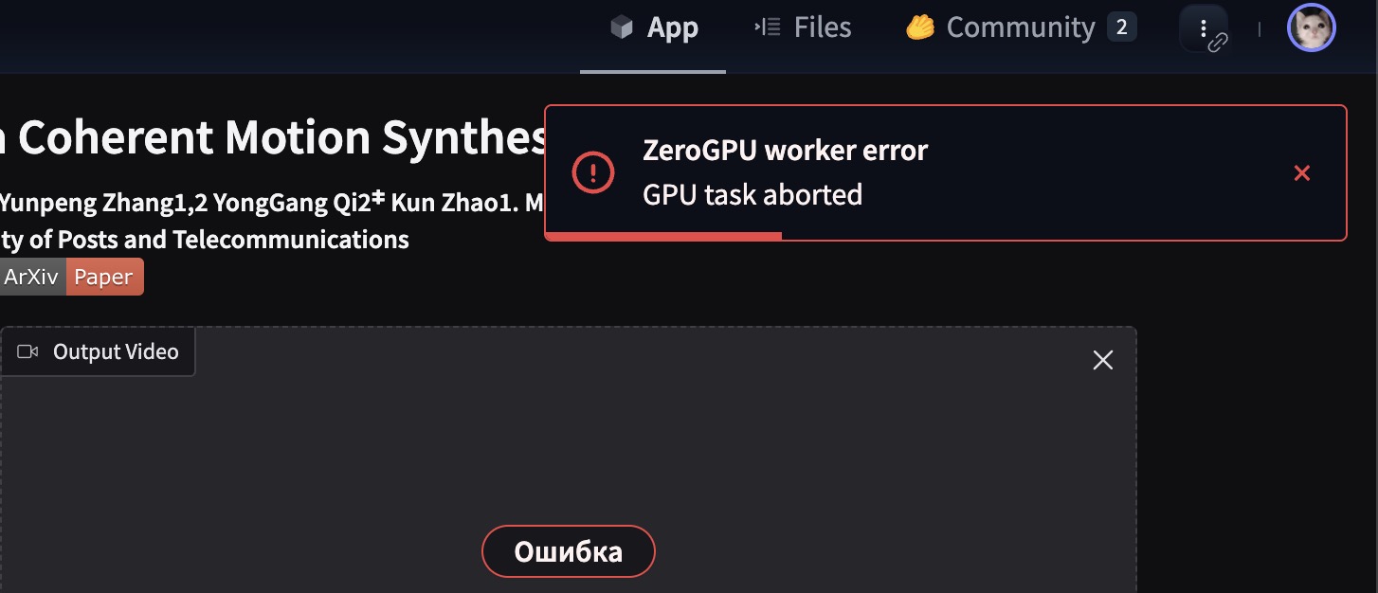Viewport: 1378px width, 593px height.
Task: Click the GPU task aborted message text
Action: 752,195
